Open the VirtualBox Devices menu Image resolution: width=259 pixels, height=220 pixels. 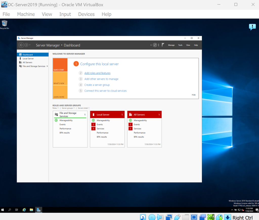86,14
